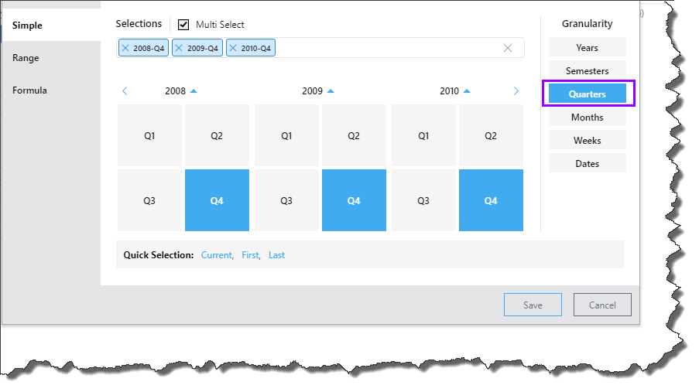Set granularity to Months
Viewport: 699px width, 392px height.
(x=587, y=118)
